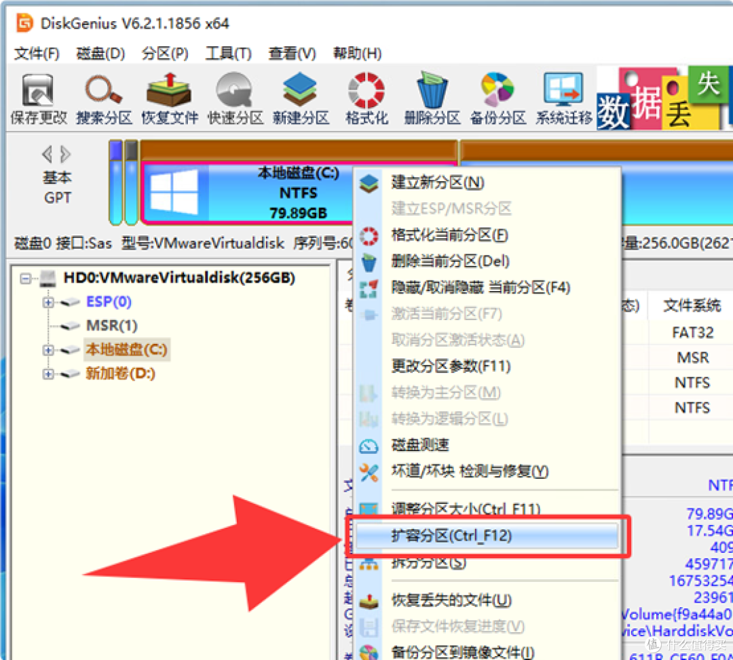Choose Hide/Unhide Current Partition (F4) in the context menu
This screenshot has height=660, width=733.
[486, 287]
